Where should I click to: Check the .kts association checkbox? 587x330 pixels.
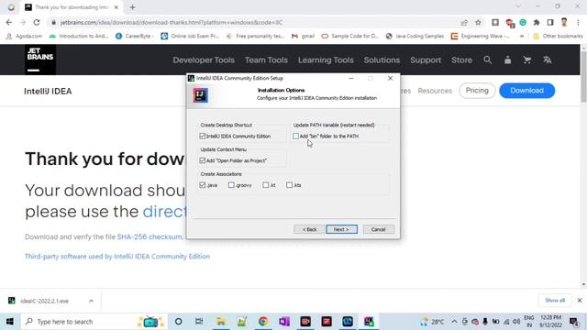tap(289, 185)
